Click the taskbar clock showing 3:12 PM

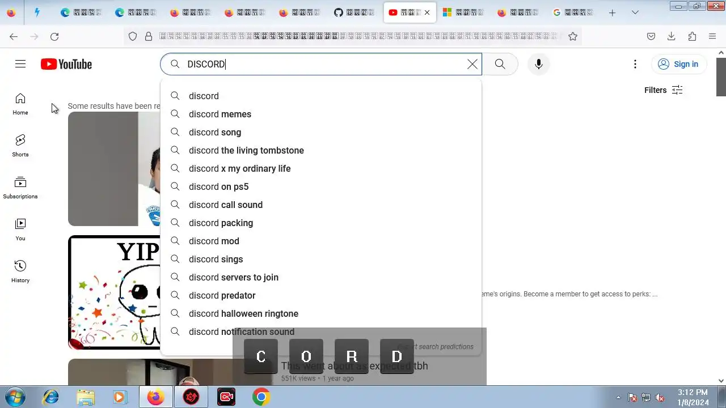point(693,397)
